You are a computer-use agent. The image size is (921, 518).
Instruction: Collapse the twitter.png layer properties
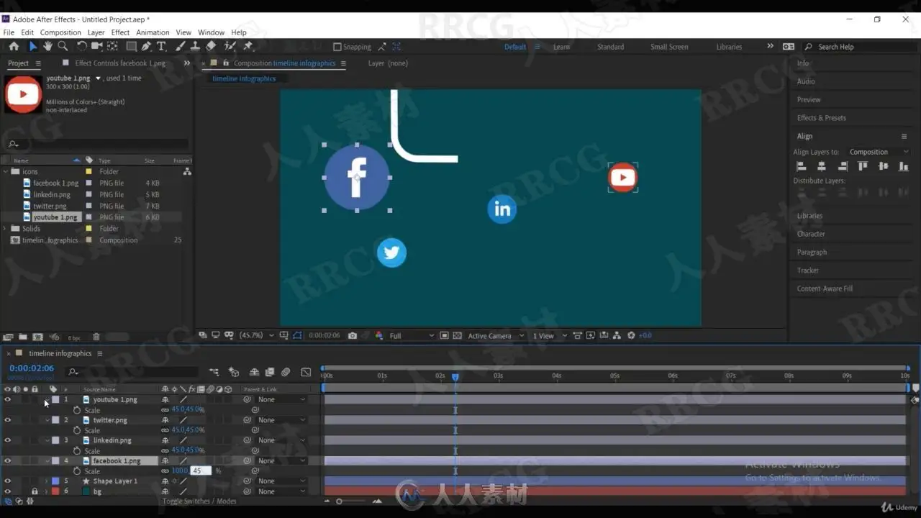(x=47, y=419)
